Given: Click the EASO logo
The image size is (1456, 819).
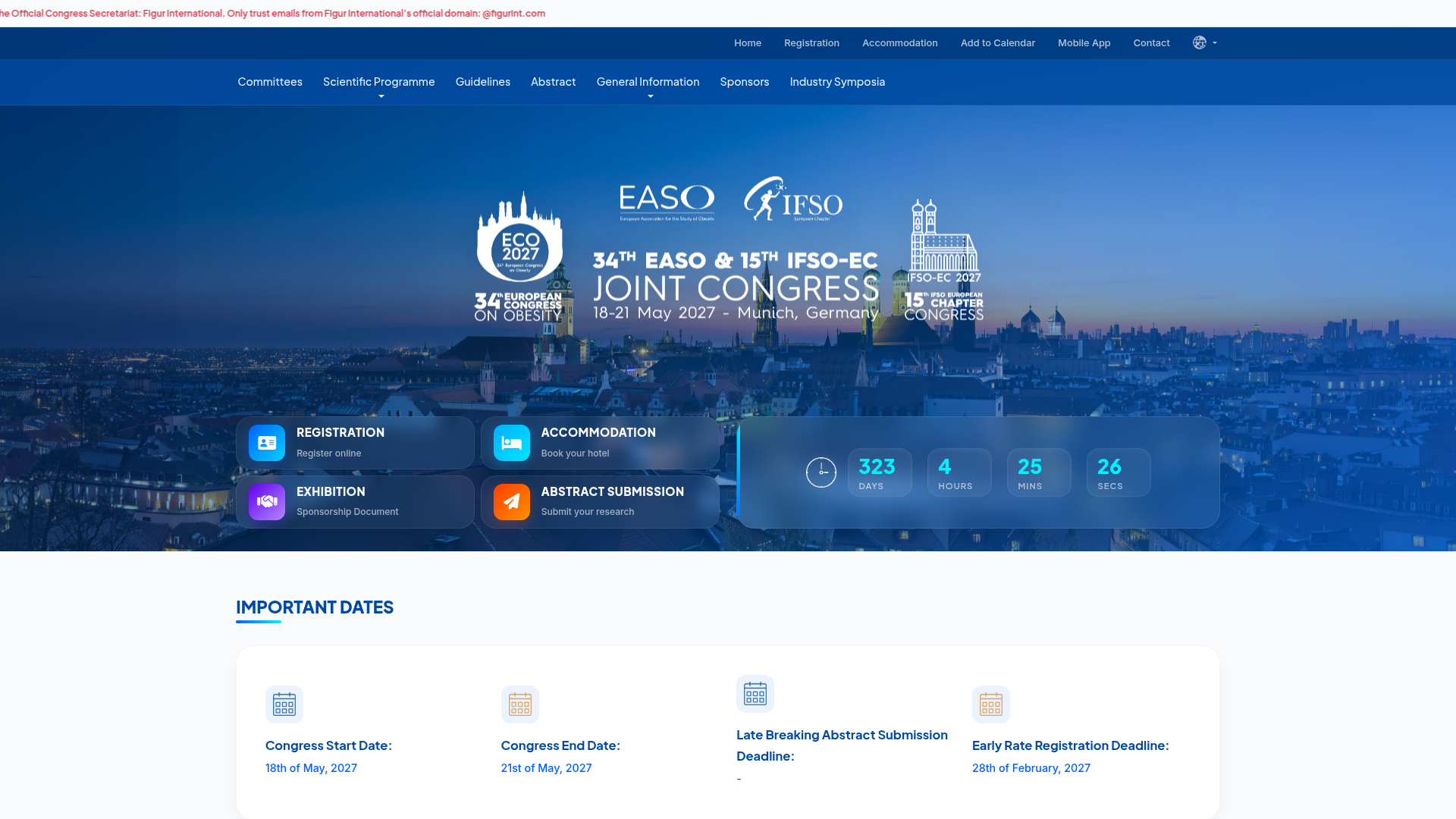Looking at the screenshot, I should pyautogui.click(x=667, y=202).
